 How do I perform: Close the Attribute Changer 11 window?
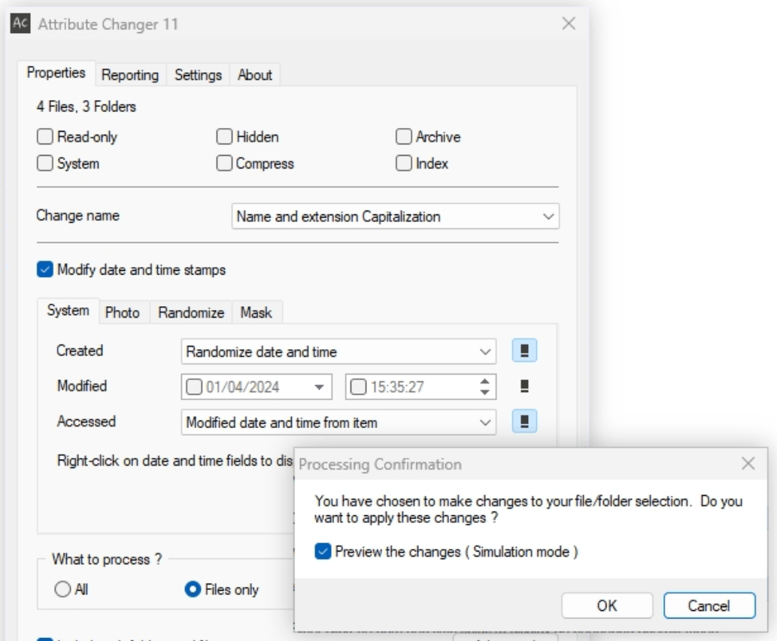[x=569, y=23]
